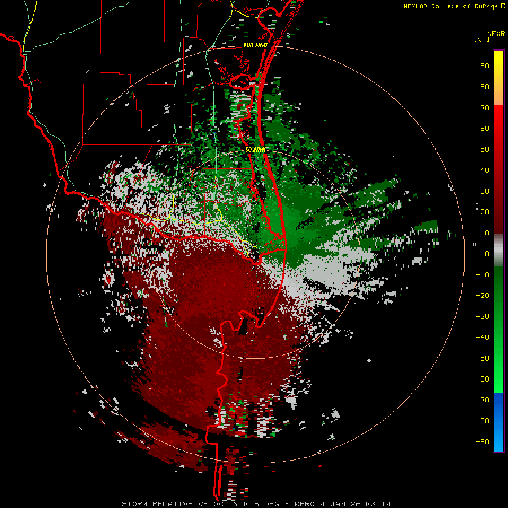Click the -20 value on velocity scale
508x508 pixels.
(x=483, y=296)
